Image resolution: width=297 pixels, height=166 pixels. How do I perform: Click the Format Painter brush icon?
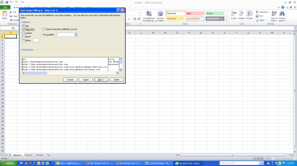coord(11,20)
